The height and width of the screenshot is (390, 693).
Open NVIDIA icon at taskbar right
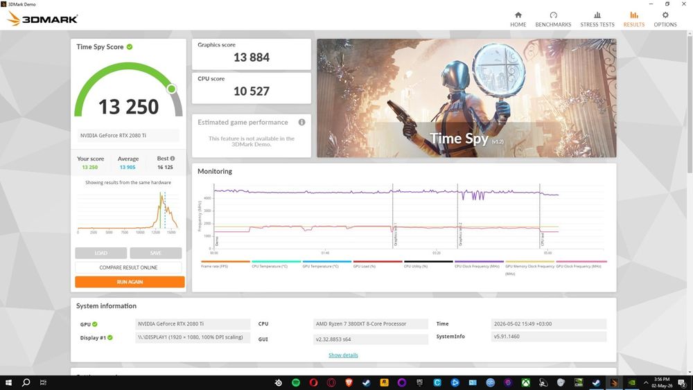[x=631, y=382]
